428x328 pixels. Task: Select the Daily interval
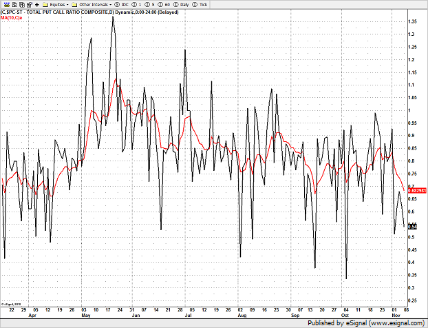(x=181, y=5)
